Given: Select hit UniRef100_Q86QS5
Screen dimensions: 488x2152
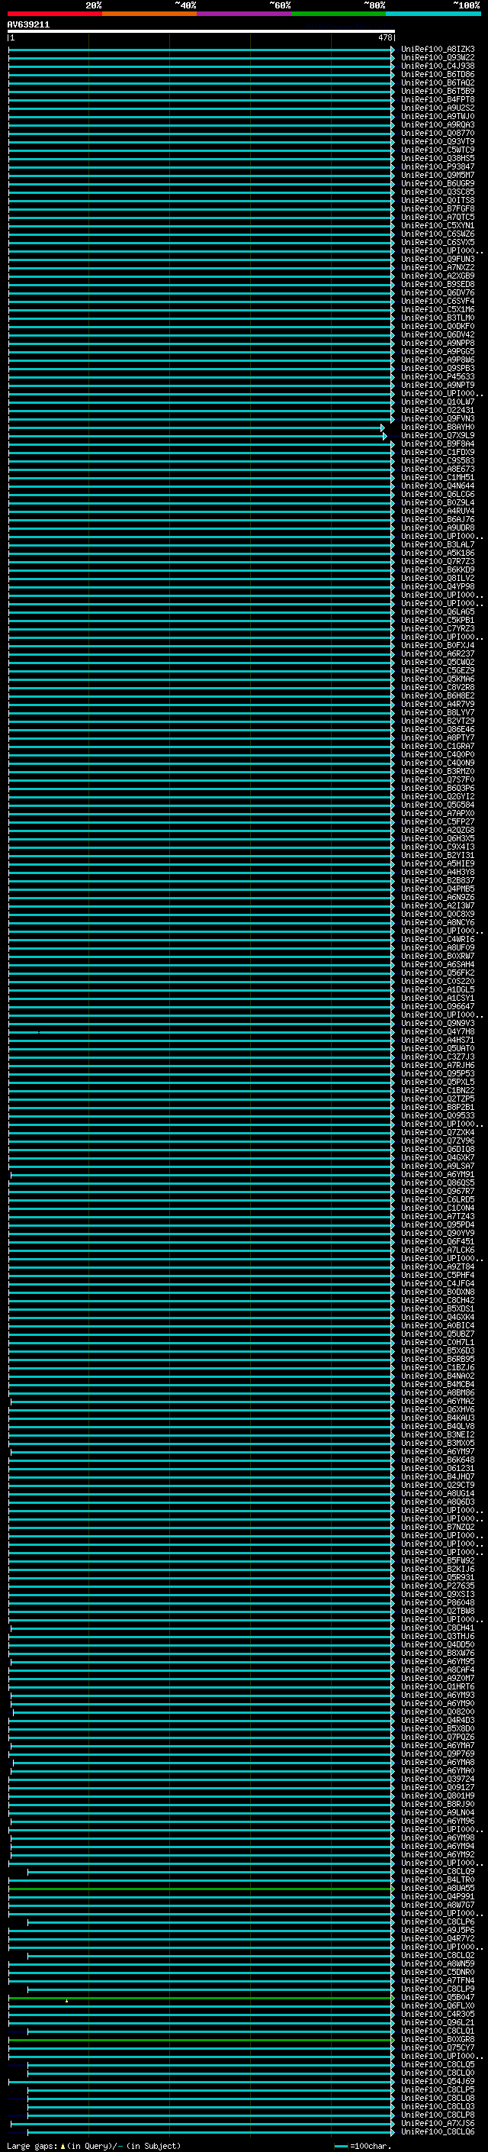Looking at the screenshot, I should [437, 1183].
